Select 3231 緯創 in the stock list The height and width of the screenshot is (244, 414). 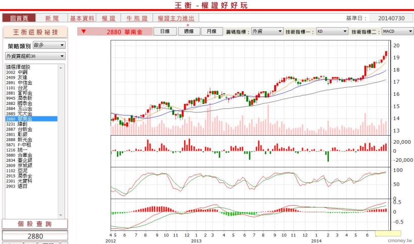click(31, 124)
